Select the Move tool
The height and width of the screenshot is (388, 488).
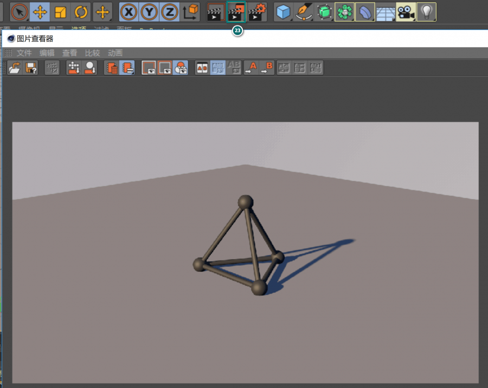point(40,12)
